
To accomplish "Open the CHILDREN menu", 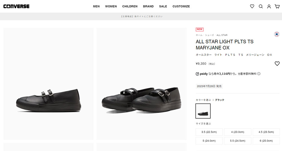I will pyautogui.click(x=130, y=6).
